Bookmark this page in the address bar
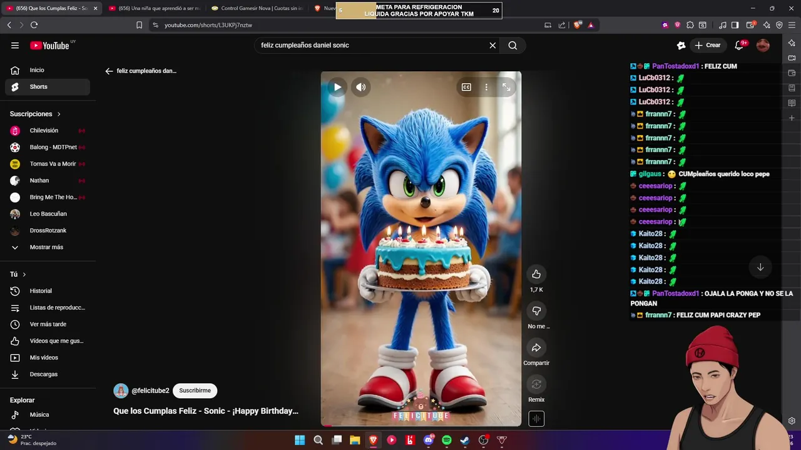Viewport: 801px width, 450px height. coord(139,25)
